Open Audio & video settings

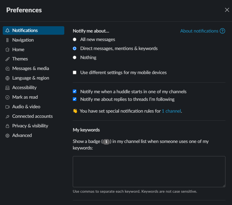33,107
